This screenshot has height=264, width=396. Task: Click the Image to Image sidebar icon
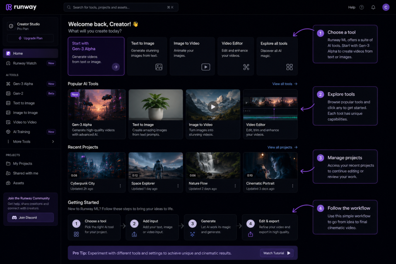(x=8, y=112)
